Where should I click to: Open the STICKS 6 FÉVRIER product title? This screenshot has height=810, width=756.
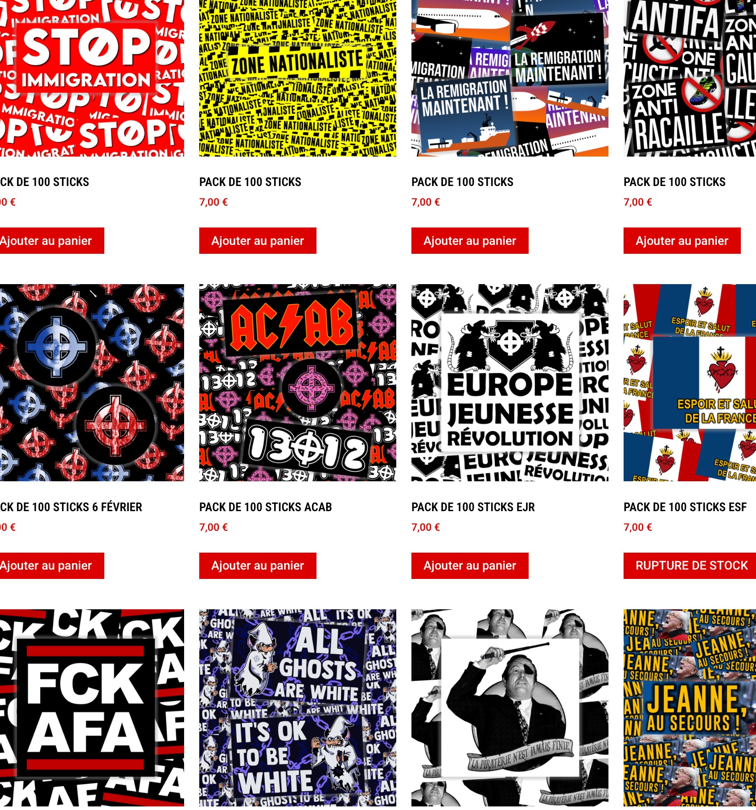(x=71, y=507)
